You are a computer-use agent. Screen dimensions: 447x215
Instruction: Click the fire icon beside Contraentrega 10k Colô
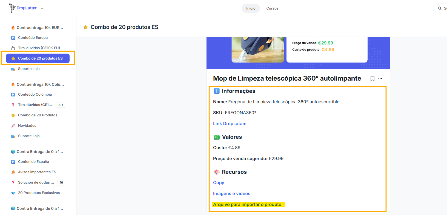pos(13,84)
